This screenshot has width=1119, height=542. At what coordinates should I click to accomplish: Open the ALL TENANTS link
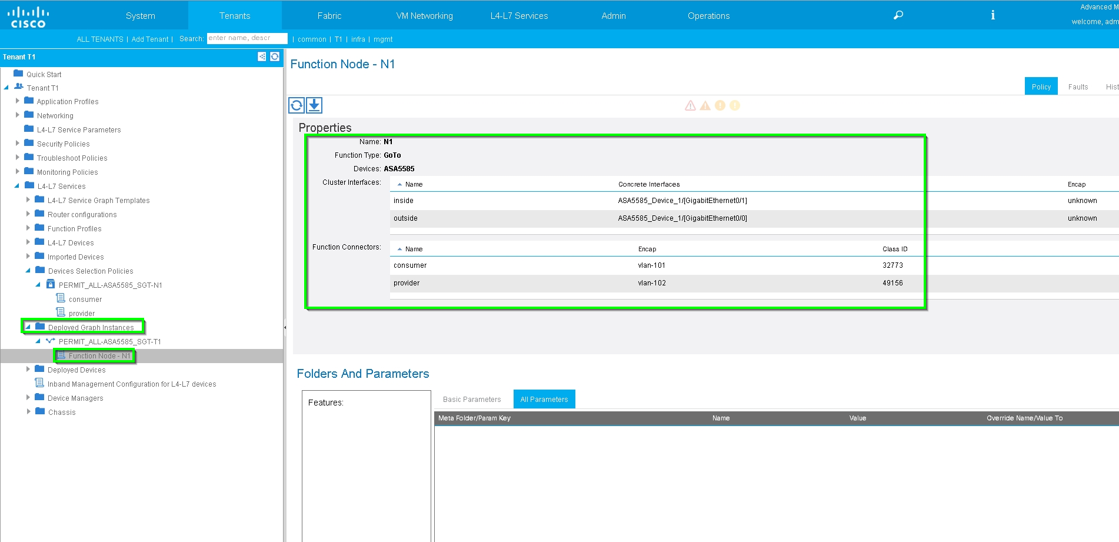[x=100, y=39]
